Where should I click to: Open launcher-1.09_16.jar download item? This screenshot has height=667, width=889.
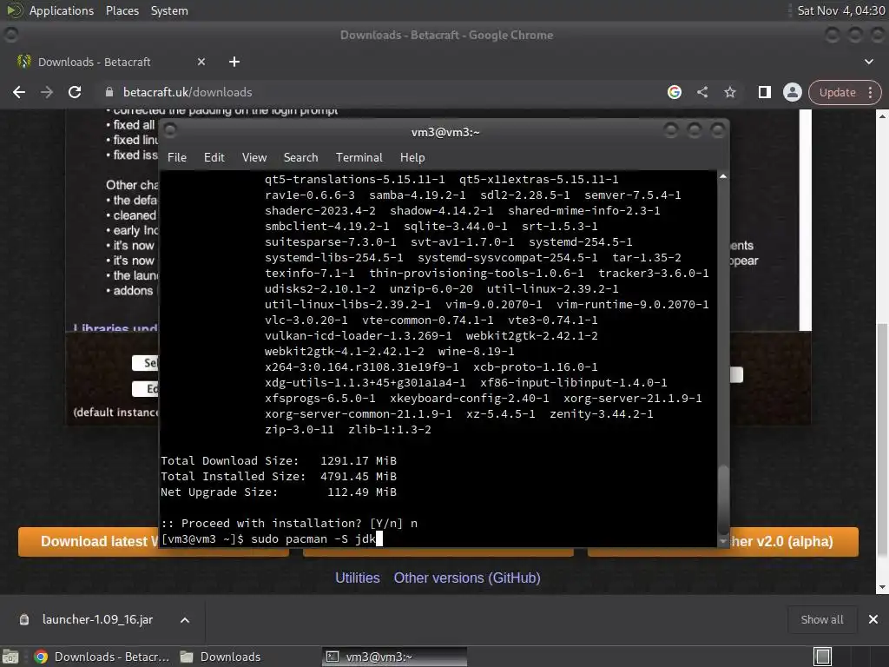96,619
